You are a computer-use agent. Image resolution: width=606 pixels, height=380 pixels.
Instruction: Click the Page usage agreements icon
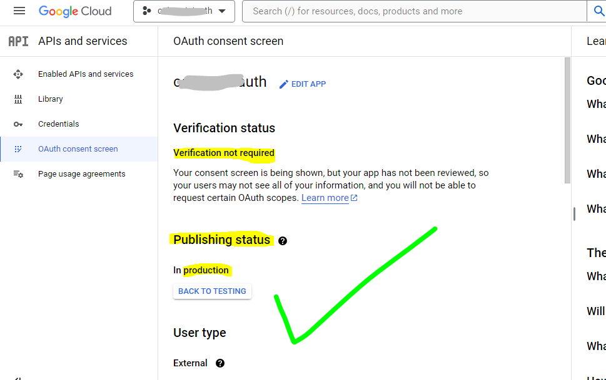coord(18,174)
